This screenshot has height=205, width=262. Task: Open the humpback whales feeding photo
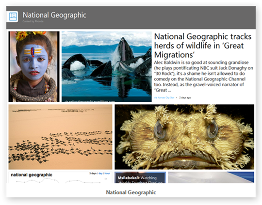(x=107, y=66)
